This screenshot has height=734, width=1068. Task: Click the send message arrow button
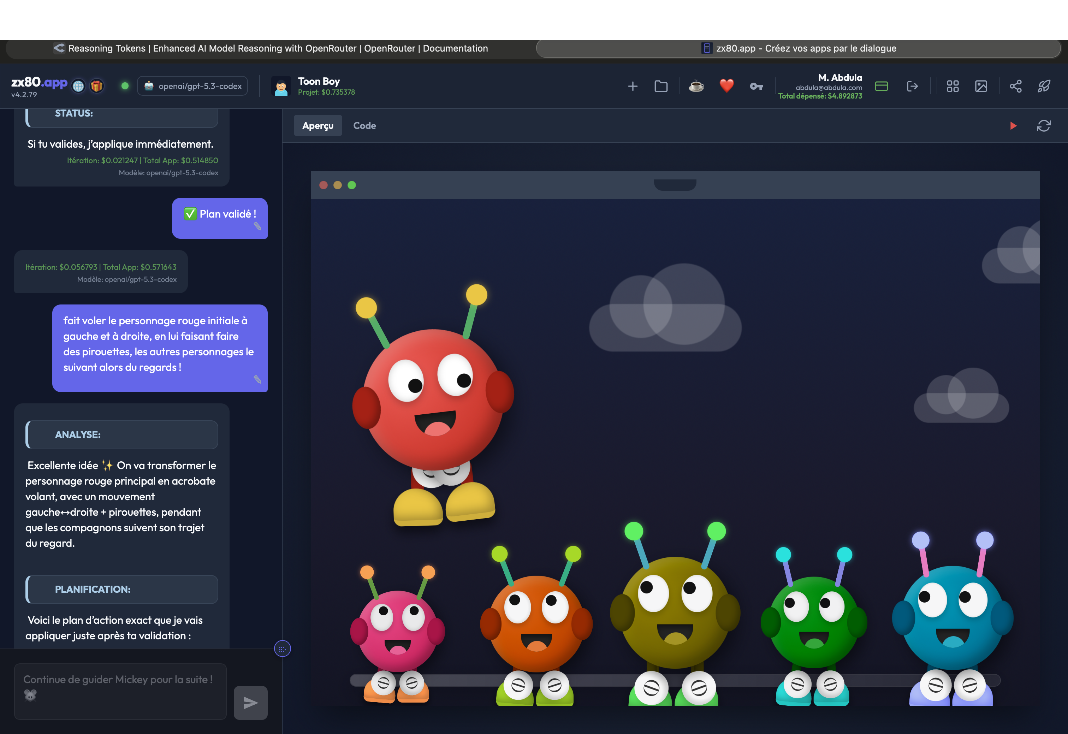(250, 703)
